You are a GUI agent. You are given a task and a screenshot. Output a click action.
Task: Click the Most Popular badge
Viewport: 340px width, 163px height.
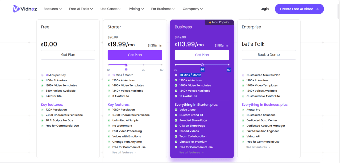(x=219, y=22)
